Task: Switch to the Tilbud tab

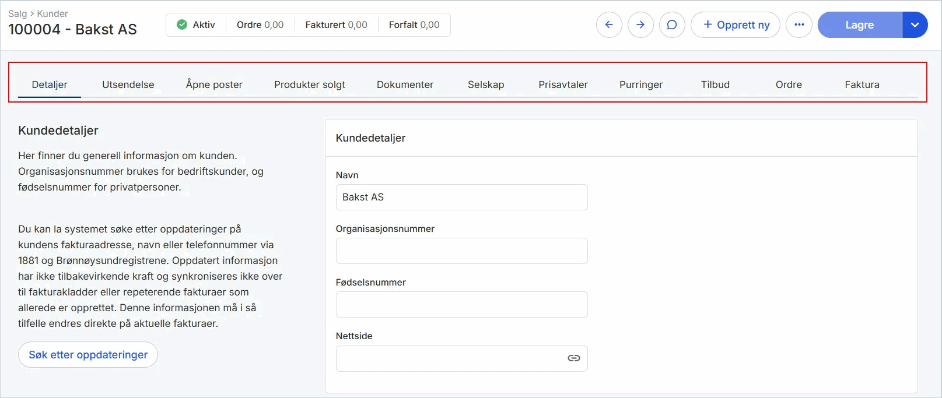Action: click(715, 84)
